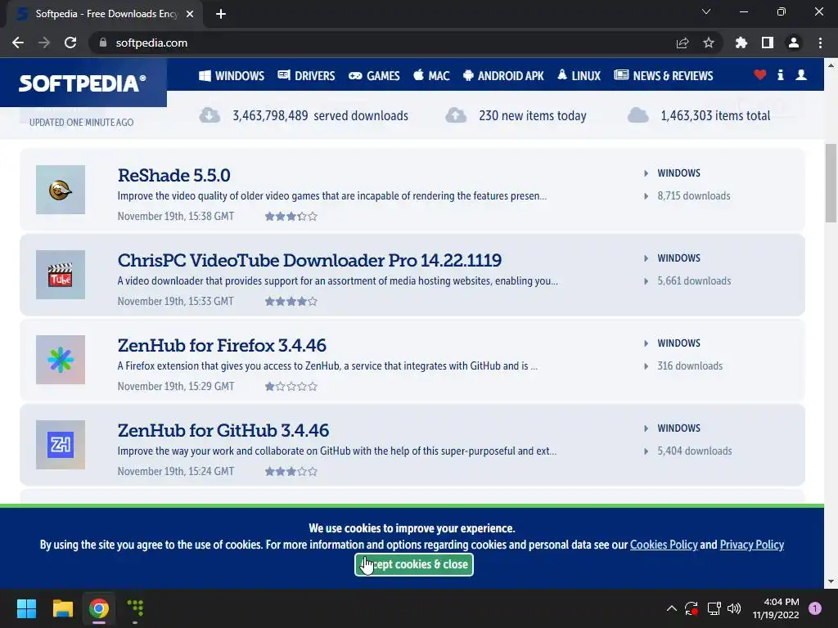The height and width of the screenshot is (628, 838).
Task: Click Chrome icon in taskbar
Action: click(x=99, y=608)
